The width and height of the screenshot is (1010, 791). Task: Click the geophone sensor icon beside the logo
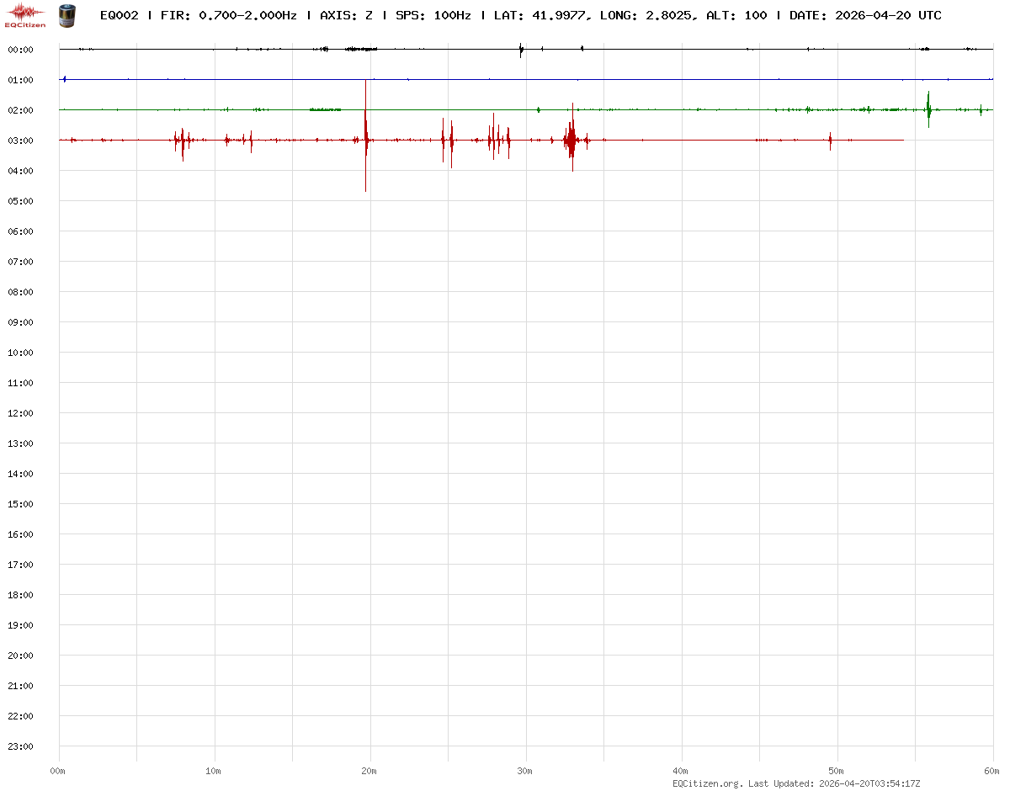tap(66, 15)
